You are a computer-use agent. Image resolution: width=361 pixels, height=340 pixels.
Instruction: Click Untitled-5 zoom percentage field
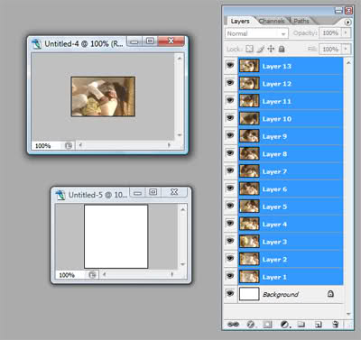click(71, 275)
